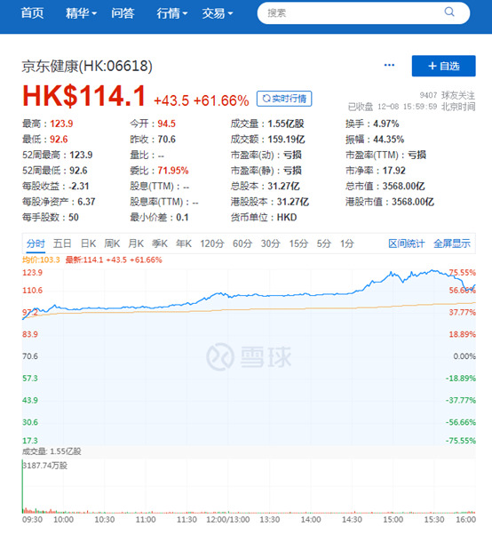The width and height of the screenshot is (492, 535).
Task: Click the 昨收 value 70.6
Action: pyautogui.click(x=166, y=140)
